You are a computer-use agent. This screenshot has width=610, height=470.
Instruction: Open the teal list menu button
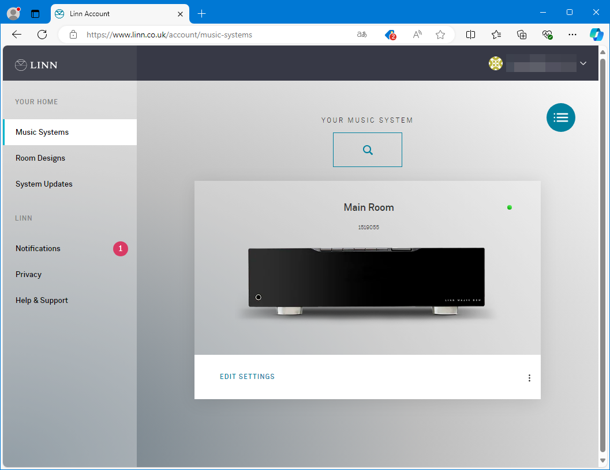[560, 117]
